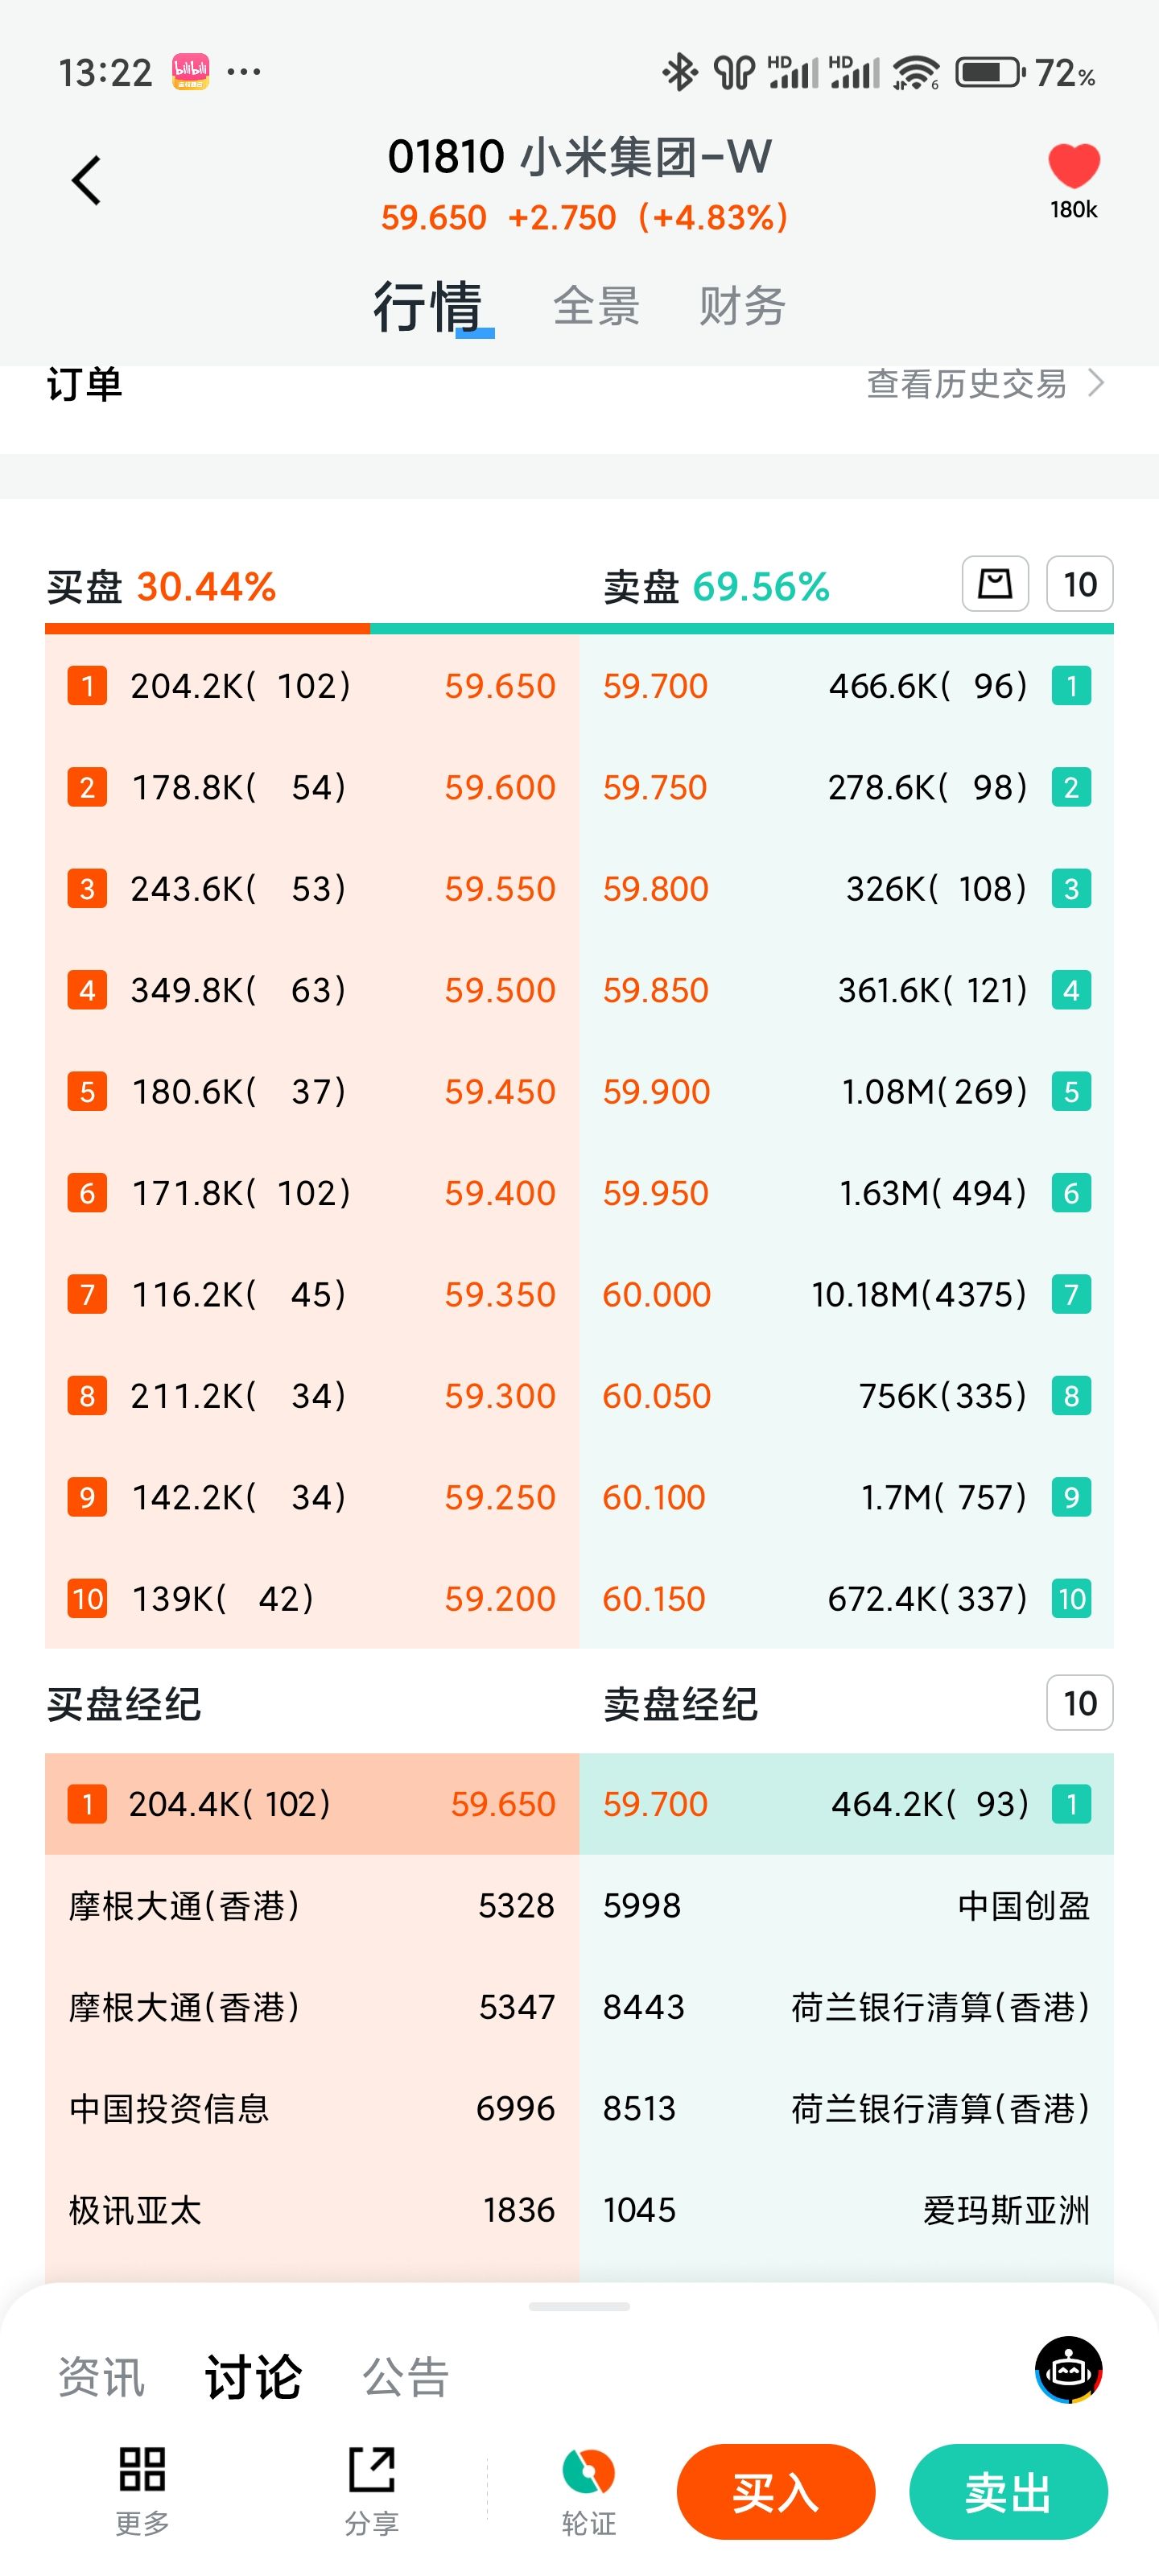Viewport: 1159px width, 2576px height.
Task: Open the 资讯 tab in bottom panel
Action: coord(101,2377)
